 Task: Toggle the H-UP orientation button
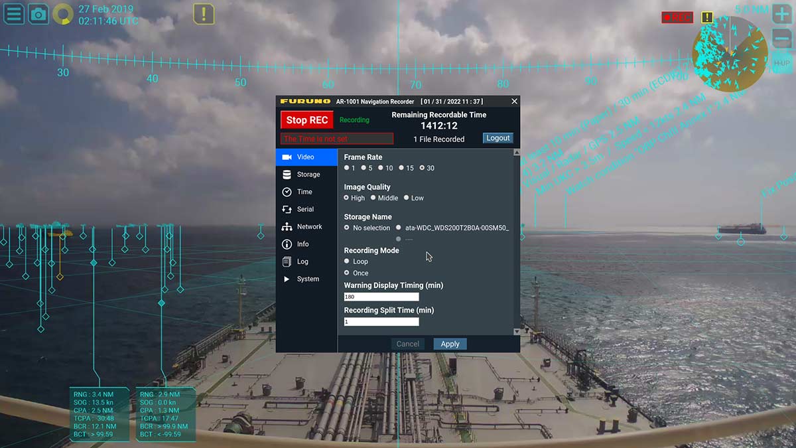(781, 62)
